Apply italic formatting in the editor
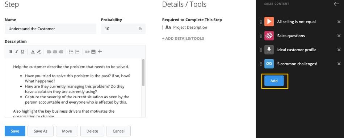Image resolution: width=344 pixels, height=138 pixels. (x=16, y=52)
